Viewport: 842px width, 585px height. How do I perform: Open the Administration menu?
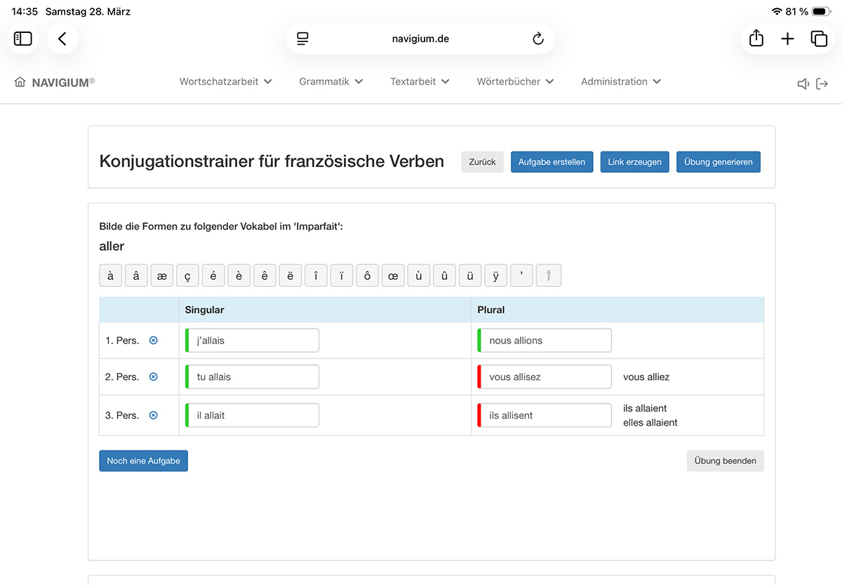(x=620, y=81)
